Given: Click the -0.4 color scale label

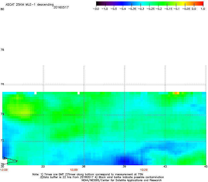Looking at the screenshot, I should pyautogui.click(x=123, y=9).
